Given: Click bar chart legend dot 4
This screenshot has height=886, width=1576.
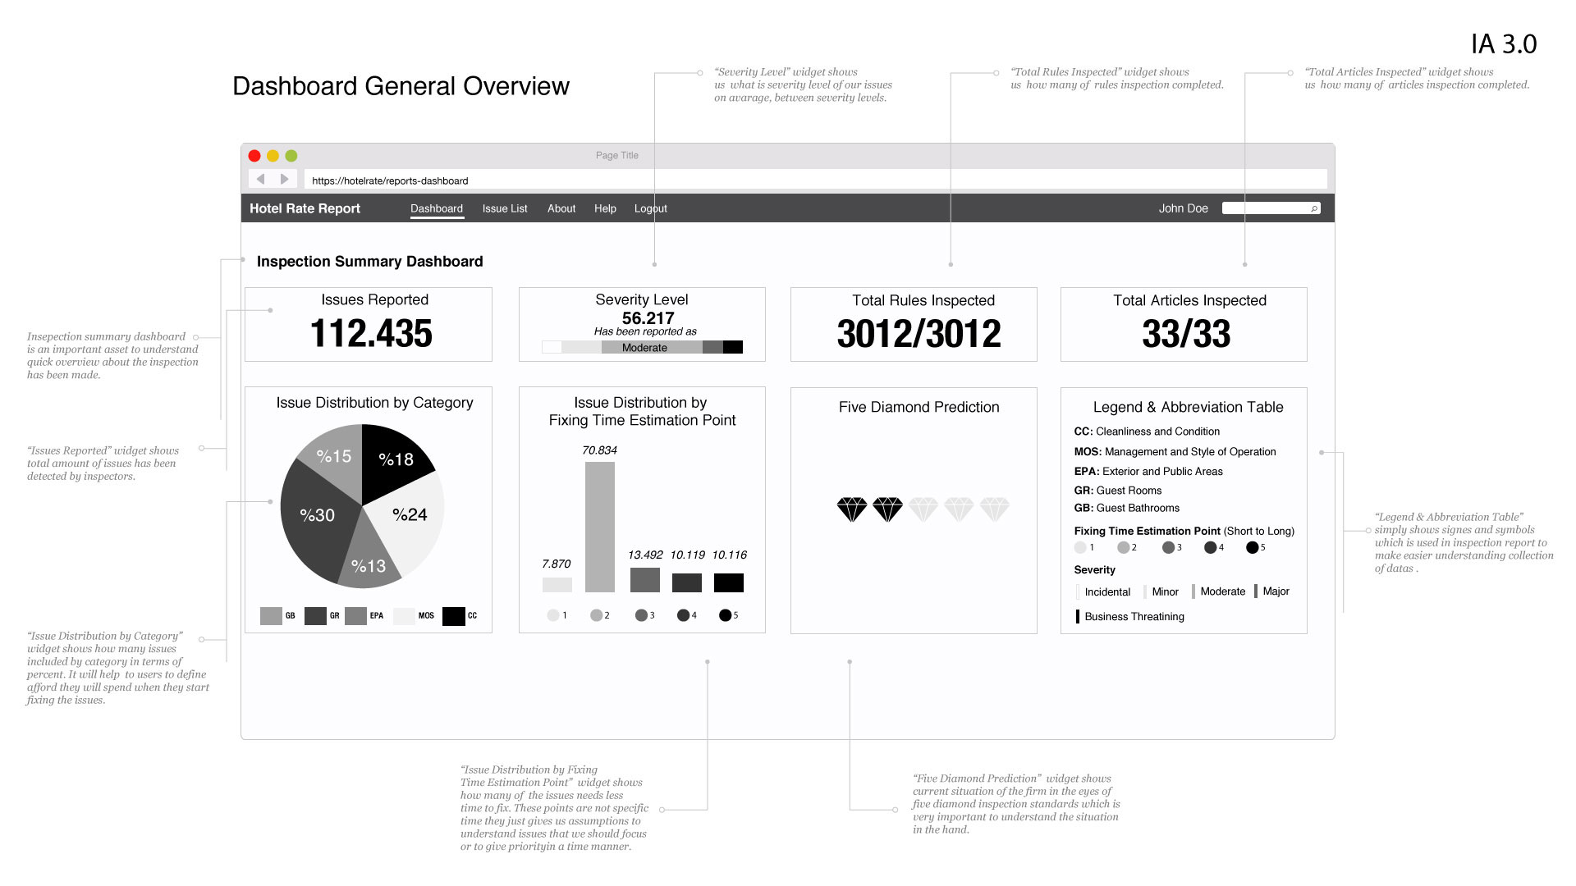Looking at the screenshot, I should (683, 615).
